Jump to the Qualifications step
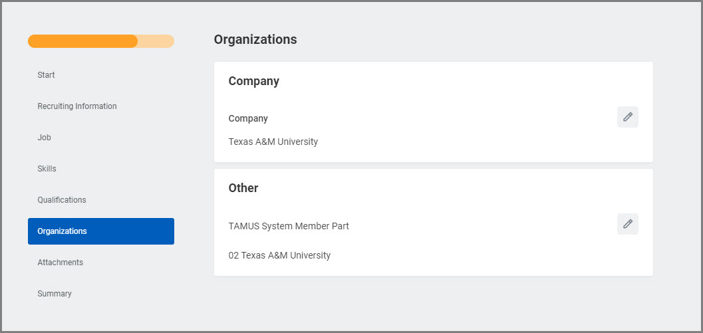 62,200
